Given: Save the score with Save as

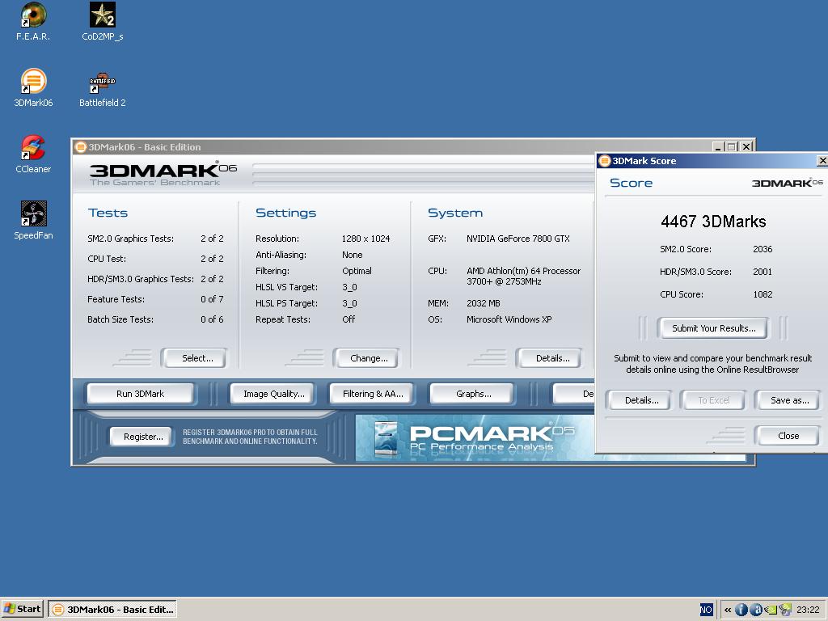Looking at the screenshot, I should pos(788,400).
